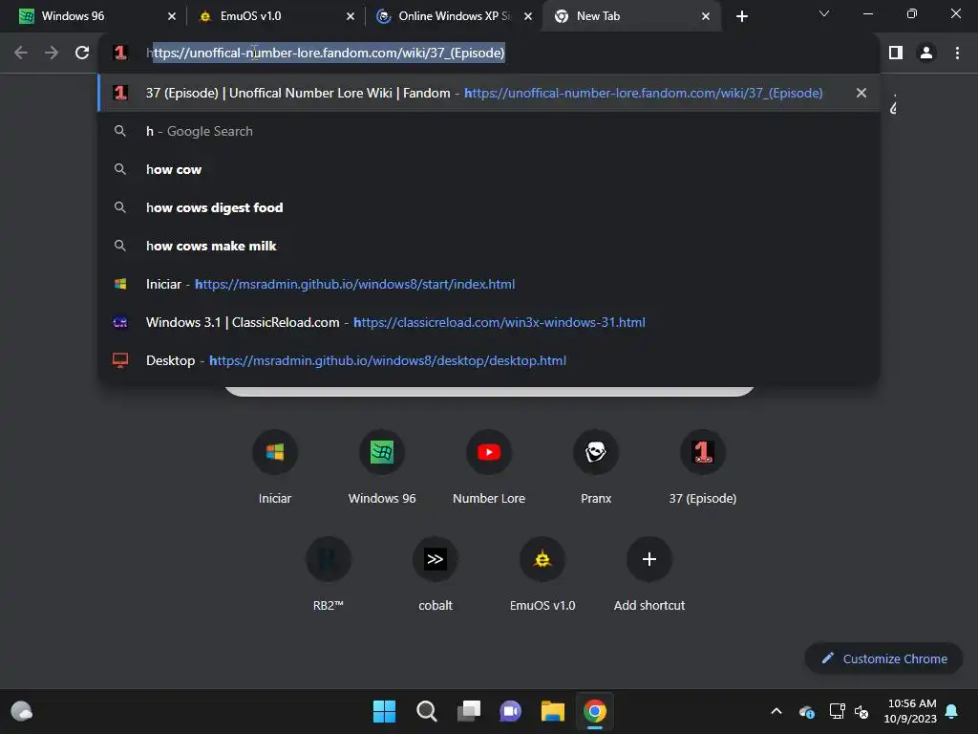Open the Iniciar shortcut tile
The image size is (978, 734).
click(275, 465)
